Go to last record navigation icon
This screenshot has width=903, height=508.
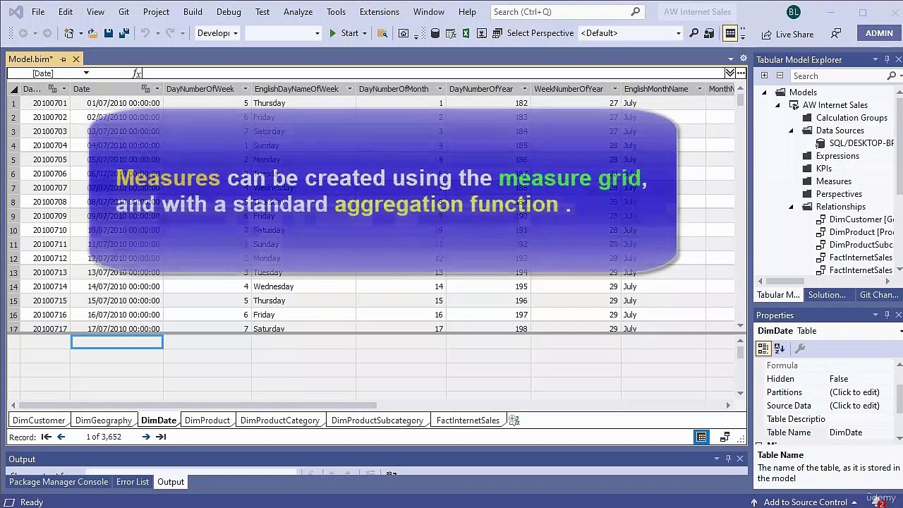161,437
